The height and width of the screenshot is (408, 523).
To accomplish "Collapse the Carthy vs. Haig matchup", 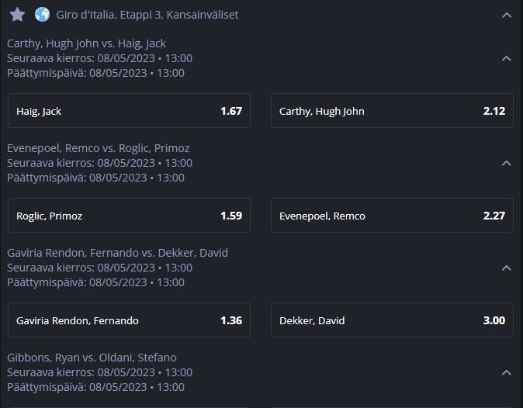I will click(x=507, y=59).
